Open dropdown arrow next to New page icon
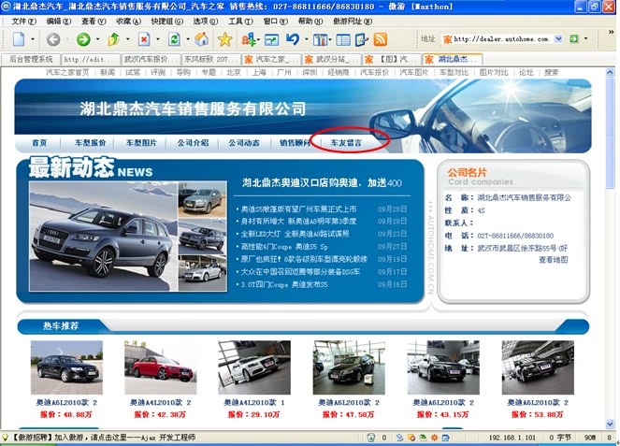This screenshot has height=446, width=620. [x=33, y=39]
